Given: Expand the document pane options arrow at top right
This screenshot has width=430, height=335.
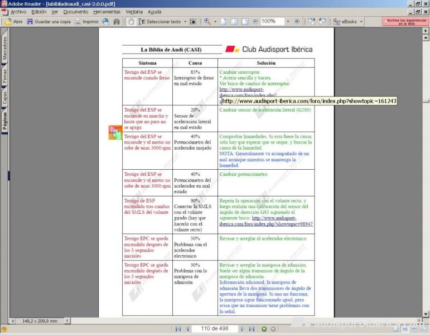Looking at the screenshot, I should 426,31.
